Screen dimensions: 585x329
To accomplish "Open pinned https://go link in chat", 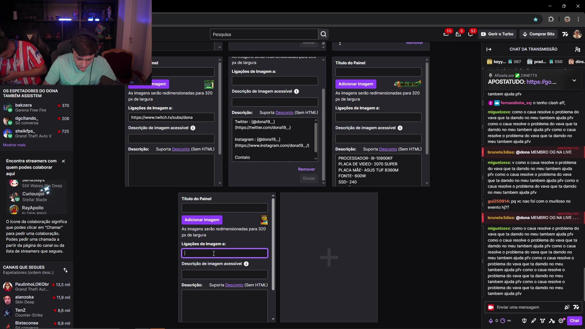I will (541, 82).
